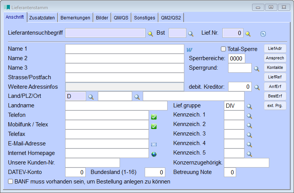Click the round clock icon beside Lief.Nr.

(x=263, y=33)
